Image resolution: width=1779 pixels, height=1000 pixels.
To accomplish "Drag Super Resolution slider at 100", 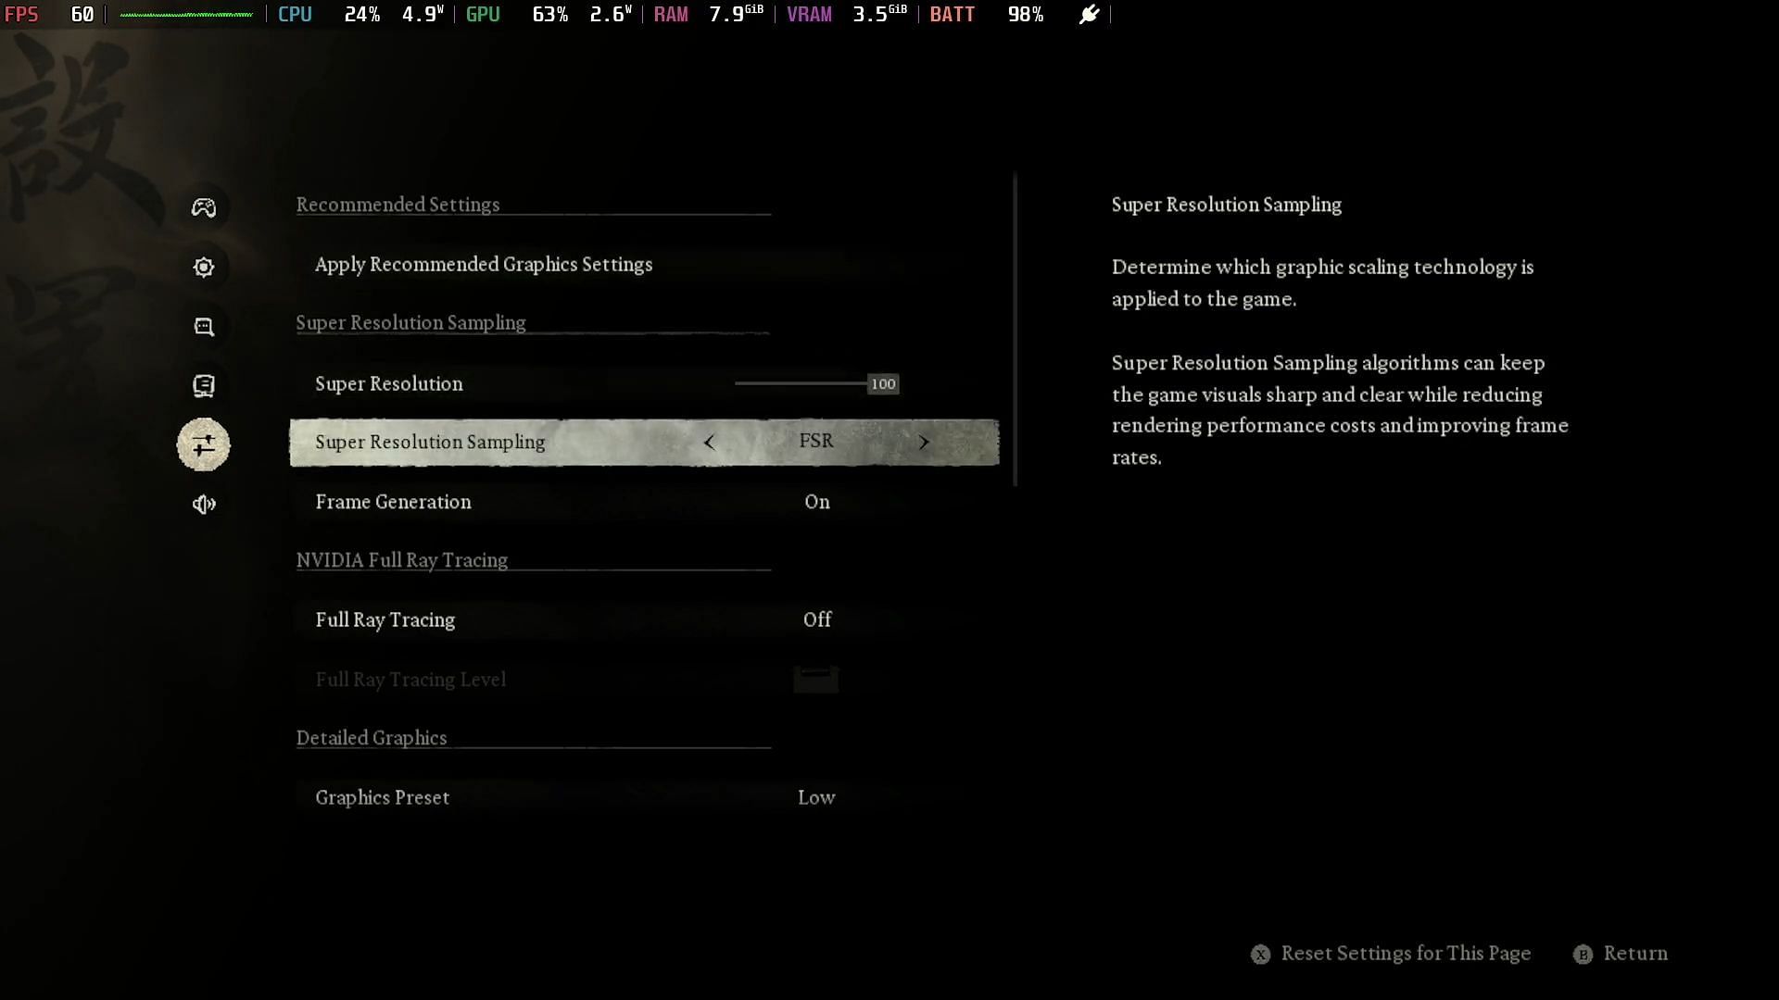I will 882,383.
